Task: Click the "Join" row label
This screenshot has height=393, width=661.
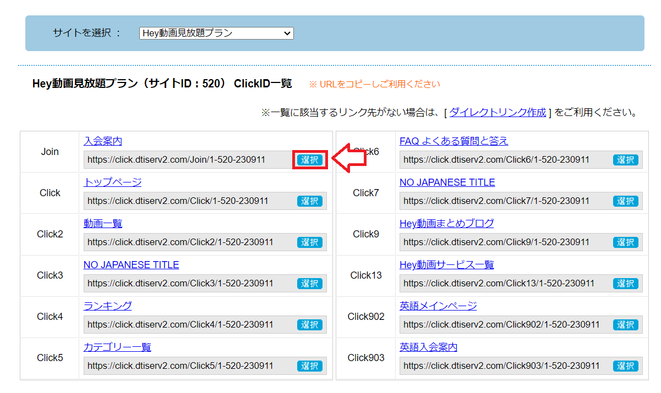Action: pyautogui.click(x=50, y=152)
